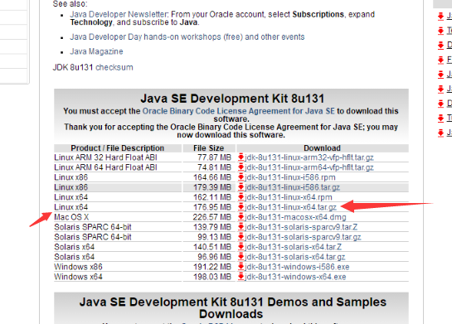Click download icon beside jdk-8u131-linux-x64.tar.gz

(x=241, y=207)
